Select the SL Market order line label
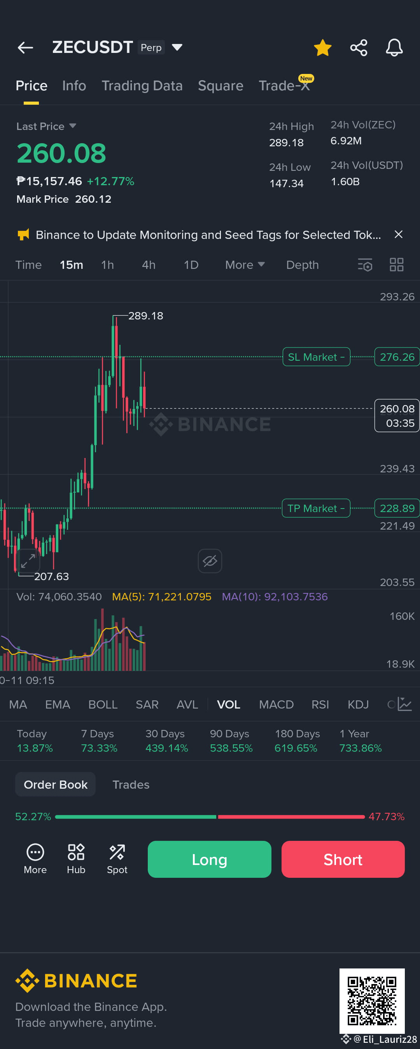This screenshot has width=420, height=1049. 316,357
